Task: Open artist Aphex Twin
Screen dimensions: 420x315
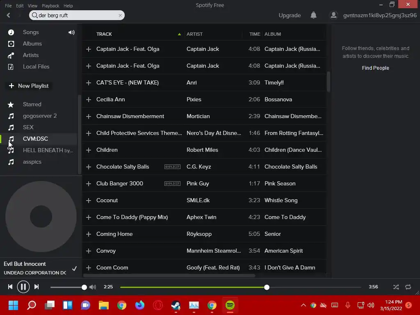Action: 201,217
